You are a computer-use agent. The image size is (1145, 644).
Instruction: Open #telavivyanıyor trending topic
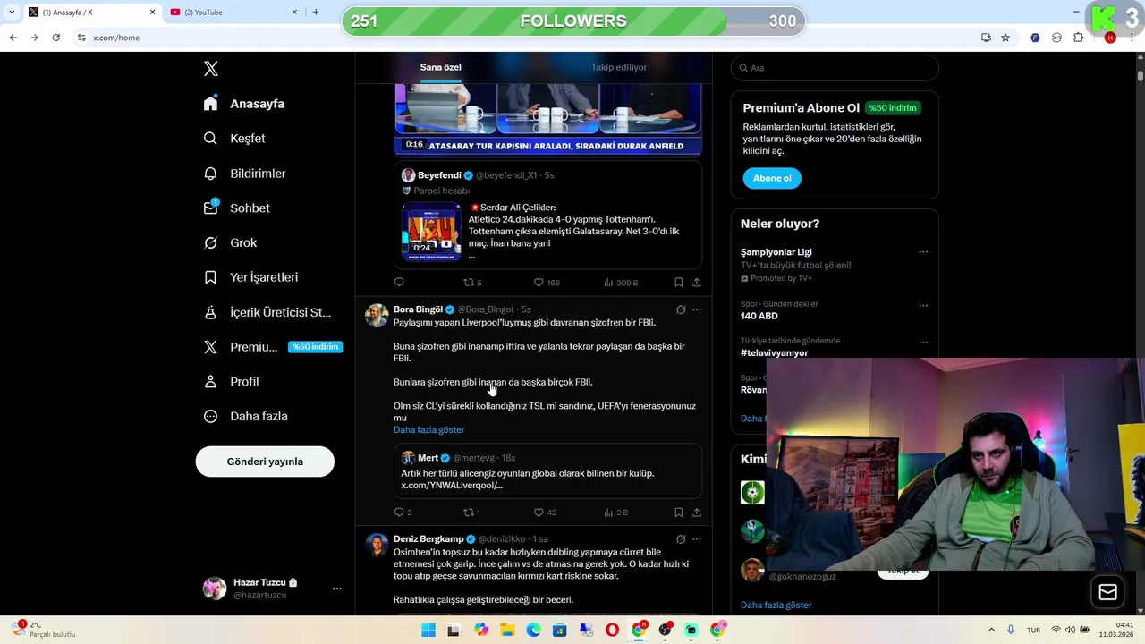(x=774, y=352)
